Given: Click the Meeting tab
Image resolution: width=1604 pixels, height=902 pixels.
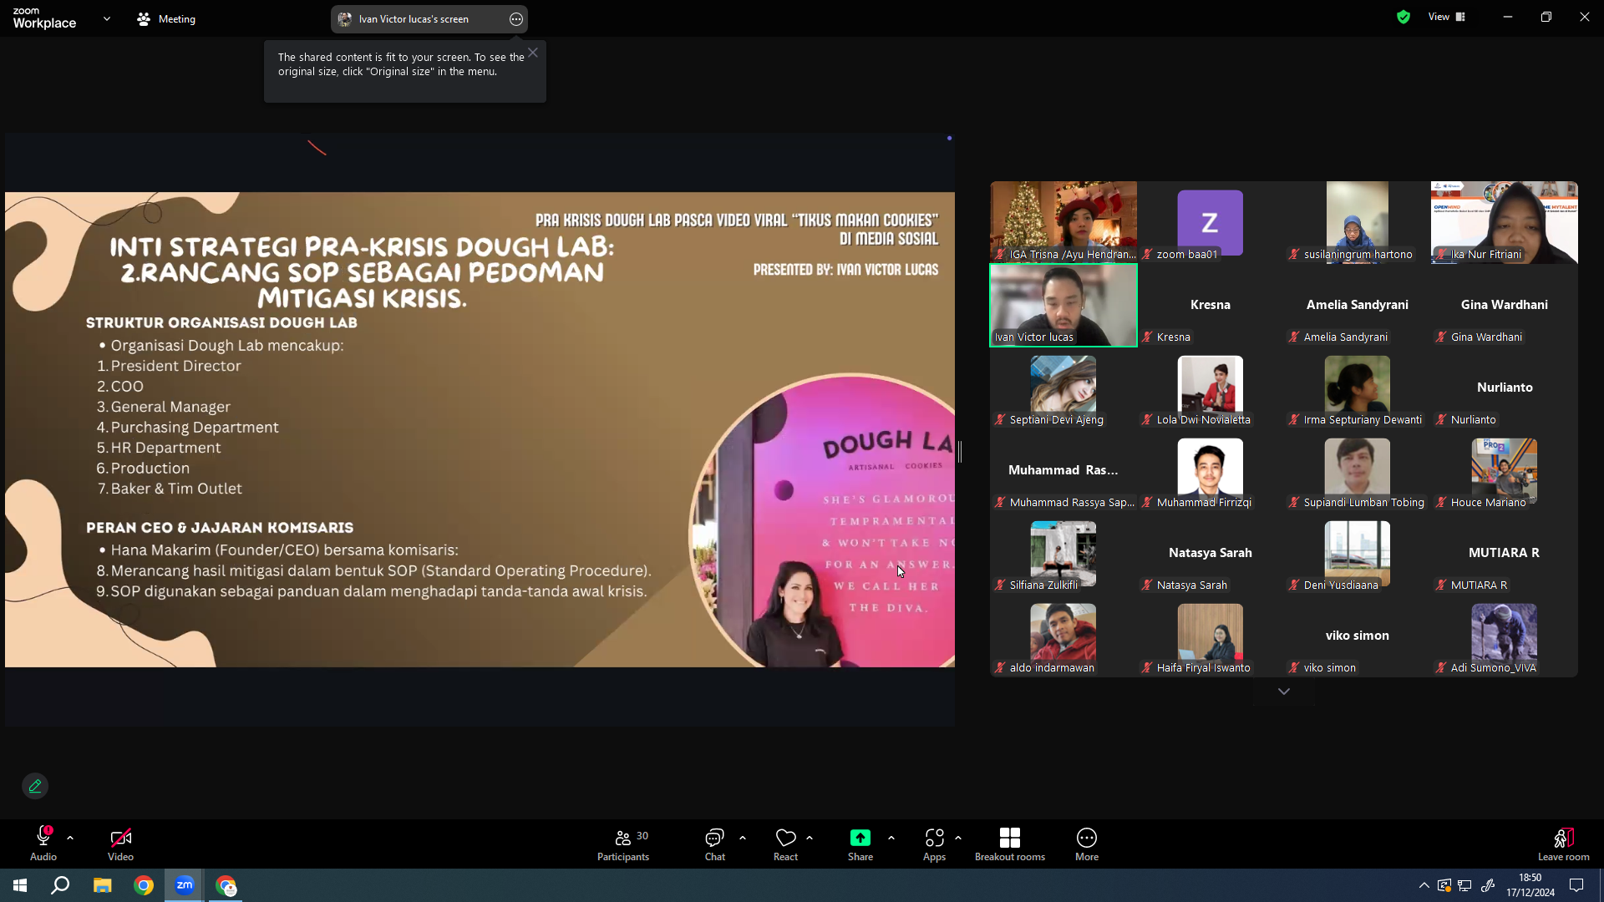Looking at the screenshot, I should pos(166,18).
